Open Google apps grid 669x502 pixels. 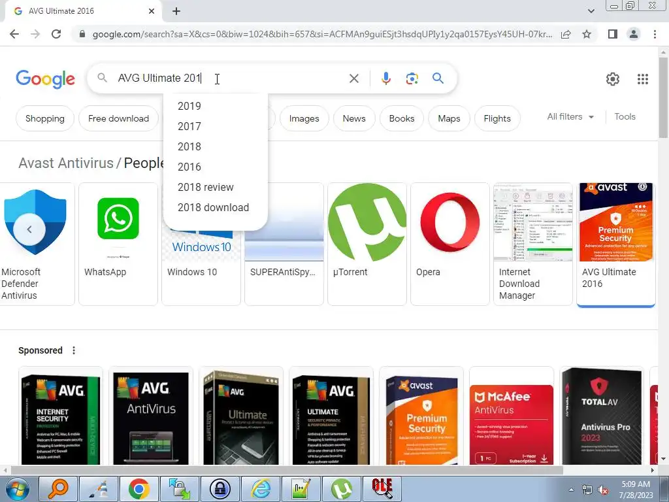pos(643,79)
